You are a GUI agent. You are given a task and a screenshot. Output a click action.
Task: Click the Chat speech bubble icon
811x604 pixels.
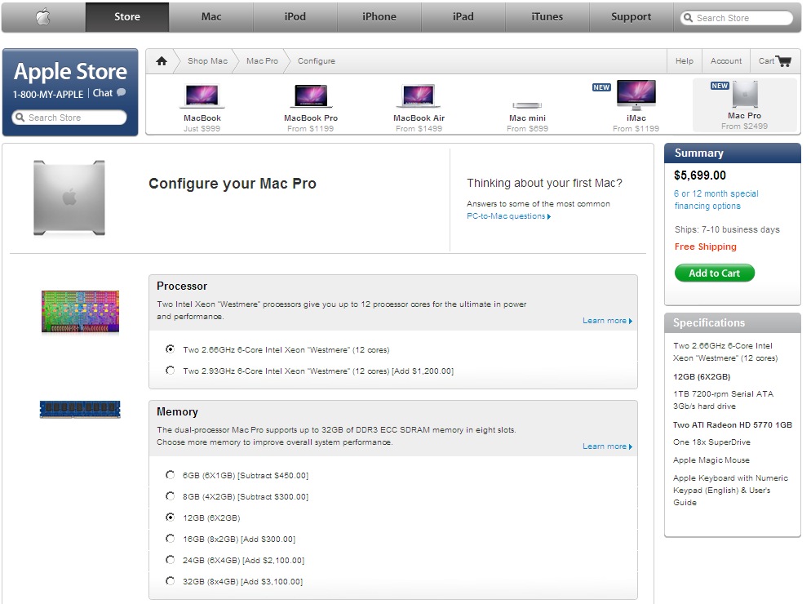point(121,93)
